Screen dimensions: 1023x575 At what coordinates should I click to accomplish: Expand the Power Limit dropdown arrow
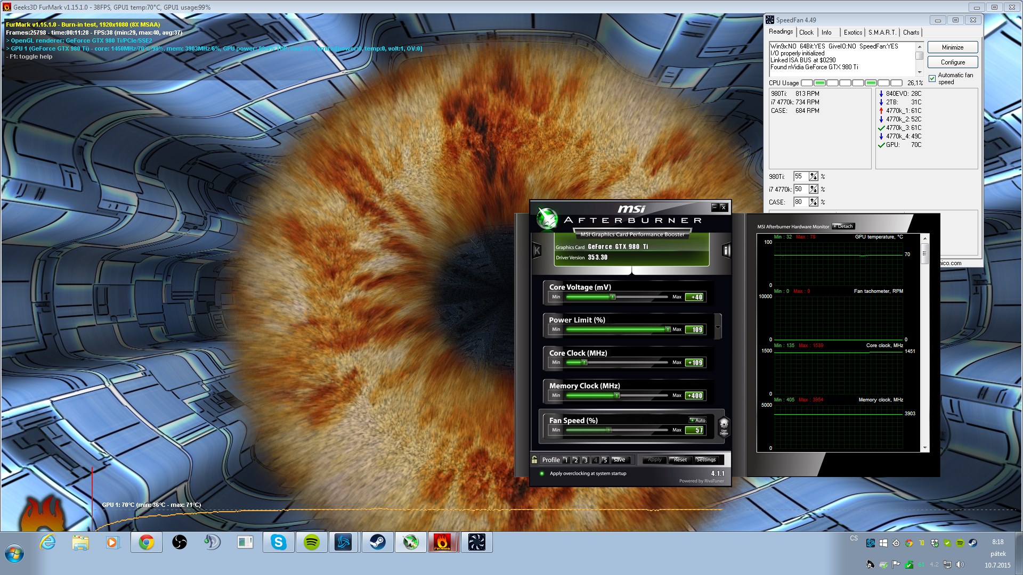point(718,327)
